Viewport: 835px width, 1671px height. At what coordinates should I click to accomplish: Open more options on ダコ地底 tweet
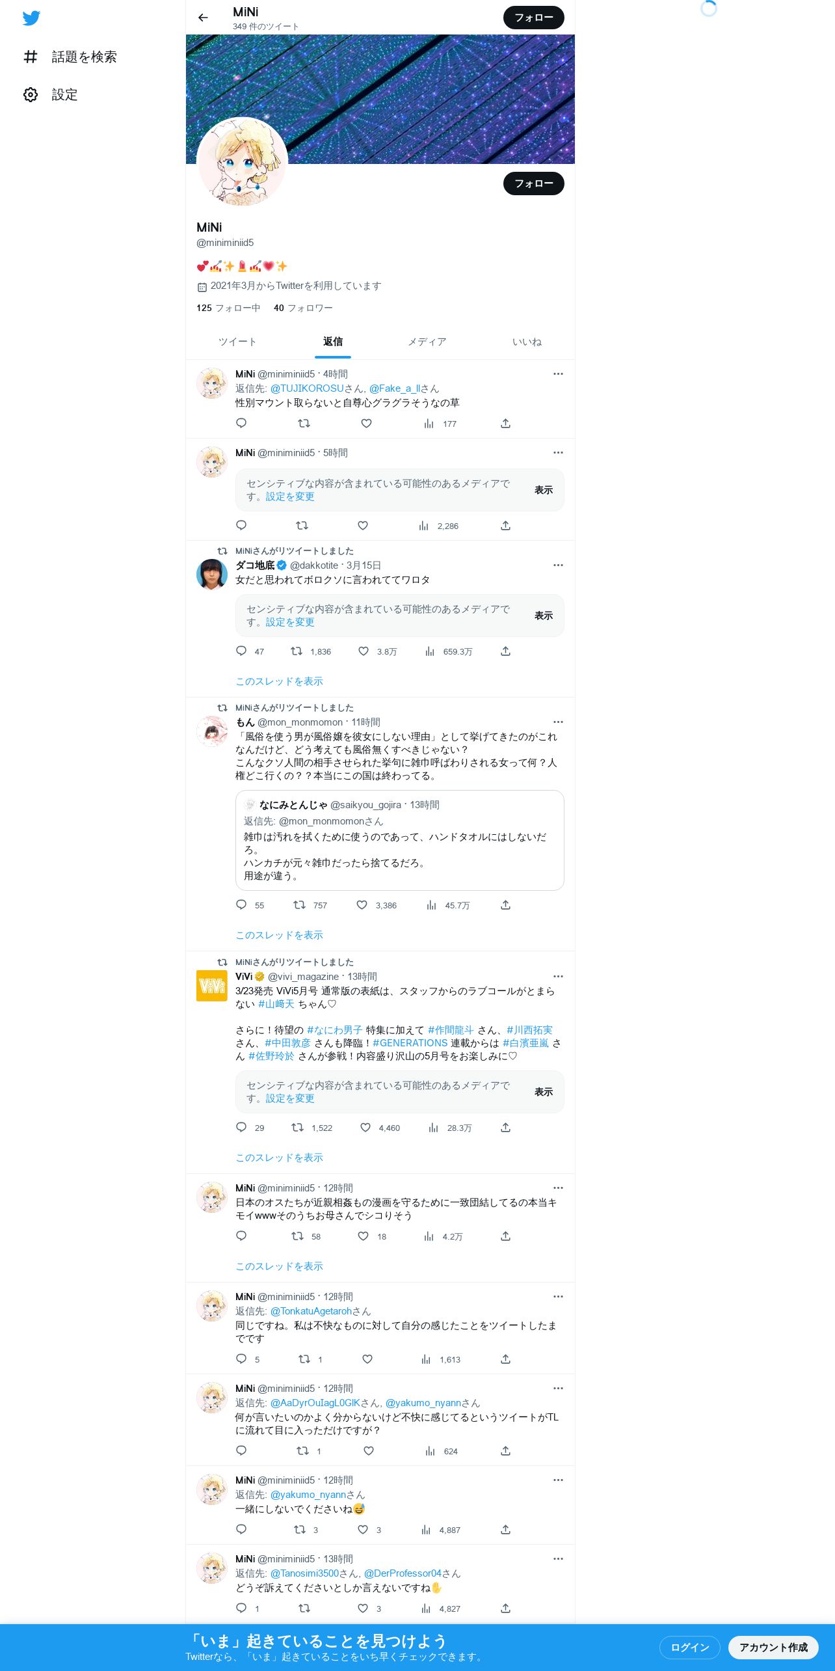pyautogui.click(x=558, y=565)
